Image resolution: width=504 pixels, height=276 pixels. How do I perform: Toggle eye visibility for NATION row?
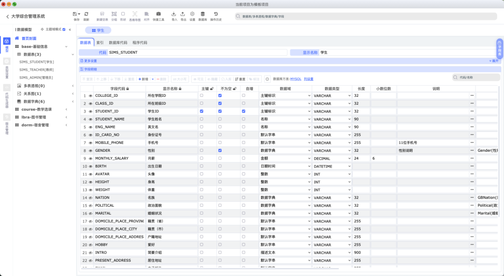pyautogui.click(x=91, y=198)
